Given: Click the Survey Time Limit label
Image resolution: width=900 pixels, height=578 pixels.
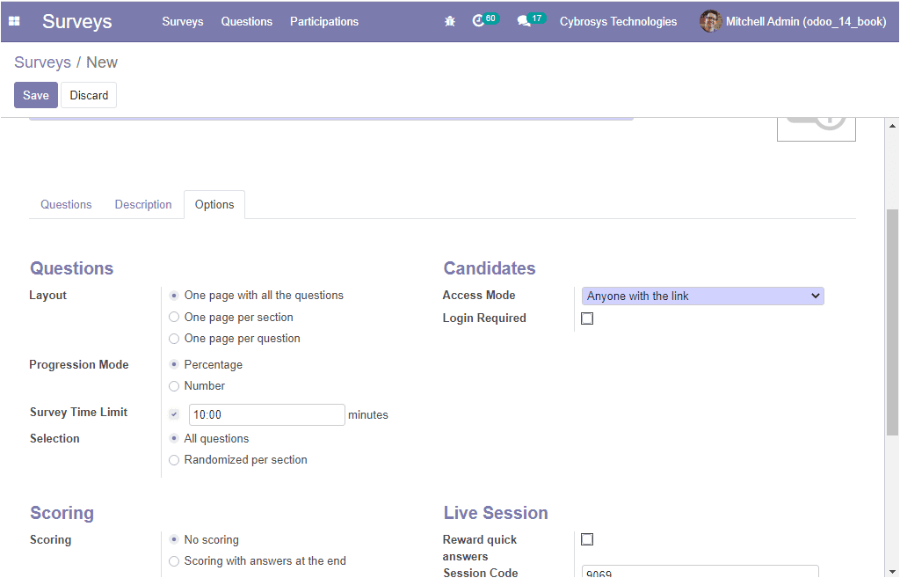Looking at the screenshot, I should pos(78,412).
